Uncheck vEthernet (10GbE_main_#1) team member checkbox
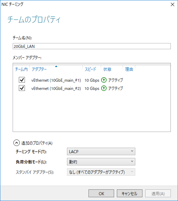 point(22,80)
